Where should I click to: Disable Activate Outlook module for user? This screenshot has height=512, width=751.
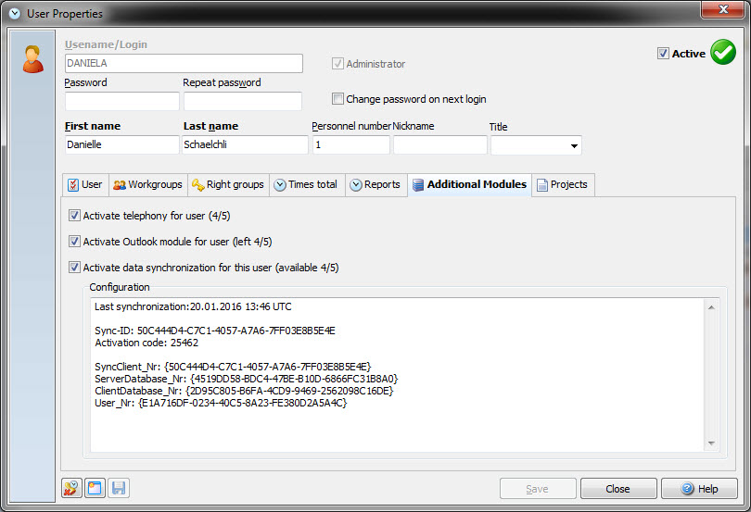click(75, 242)
